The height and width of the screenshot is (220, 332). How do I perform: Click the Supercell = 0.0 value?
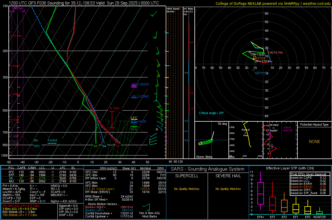[x=68, y=206]
